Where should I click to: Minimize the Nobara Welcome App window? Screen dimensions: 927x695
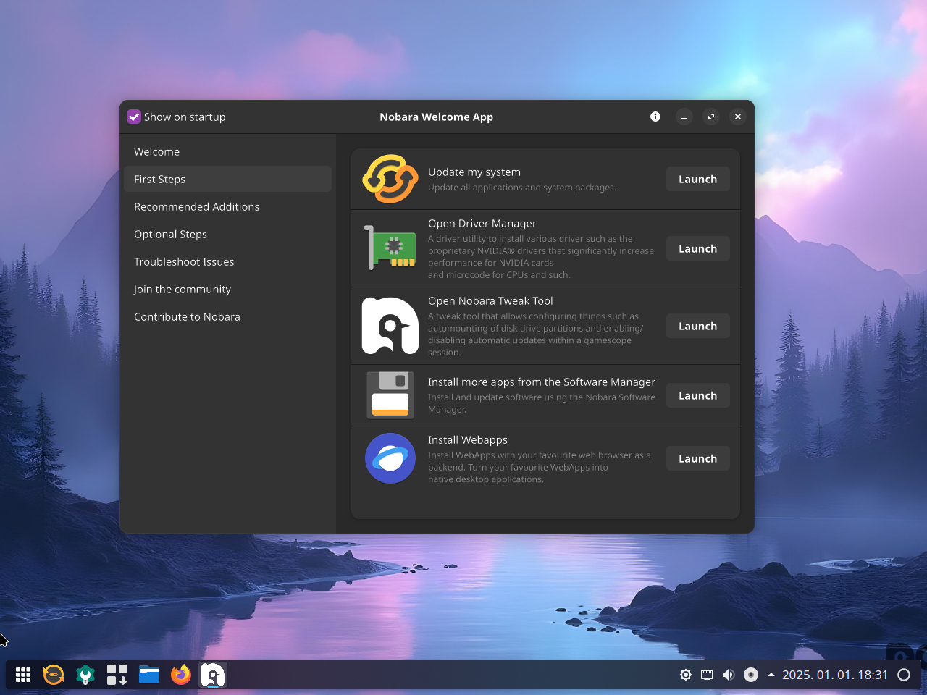(x=684, y=117)
